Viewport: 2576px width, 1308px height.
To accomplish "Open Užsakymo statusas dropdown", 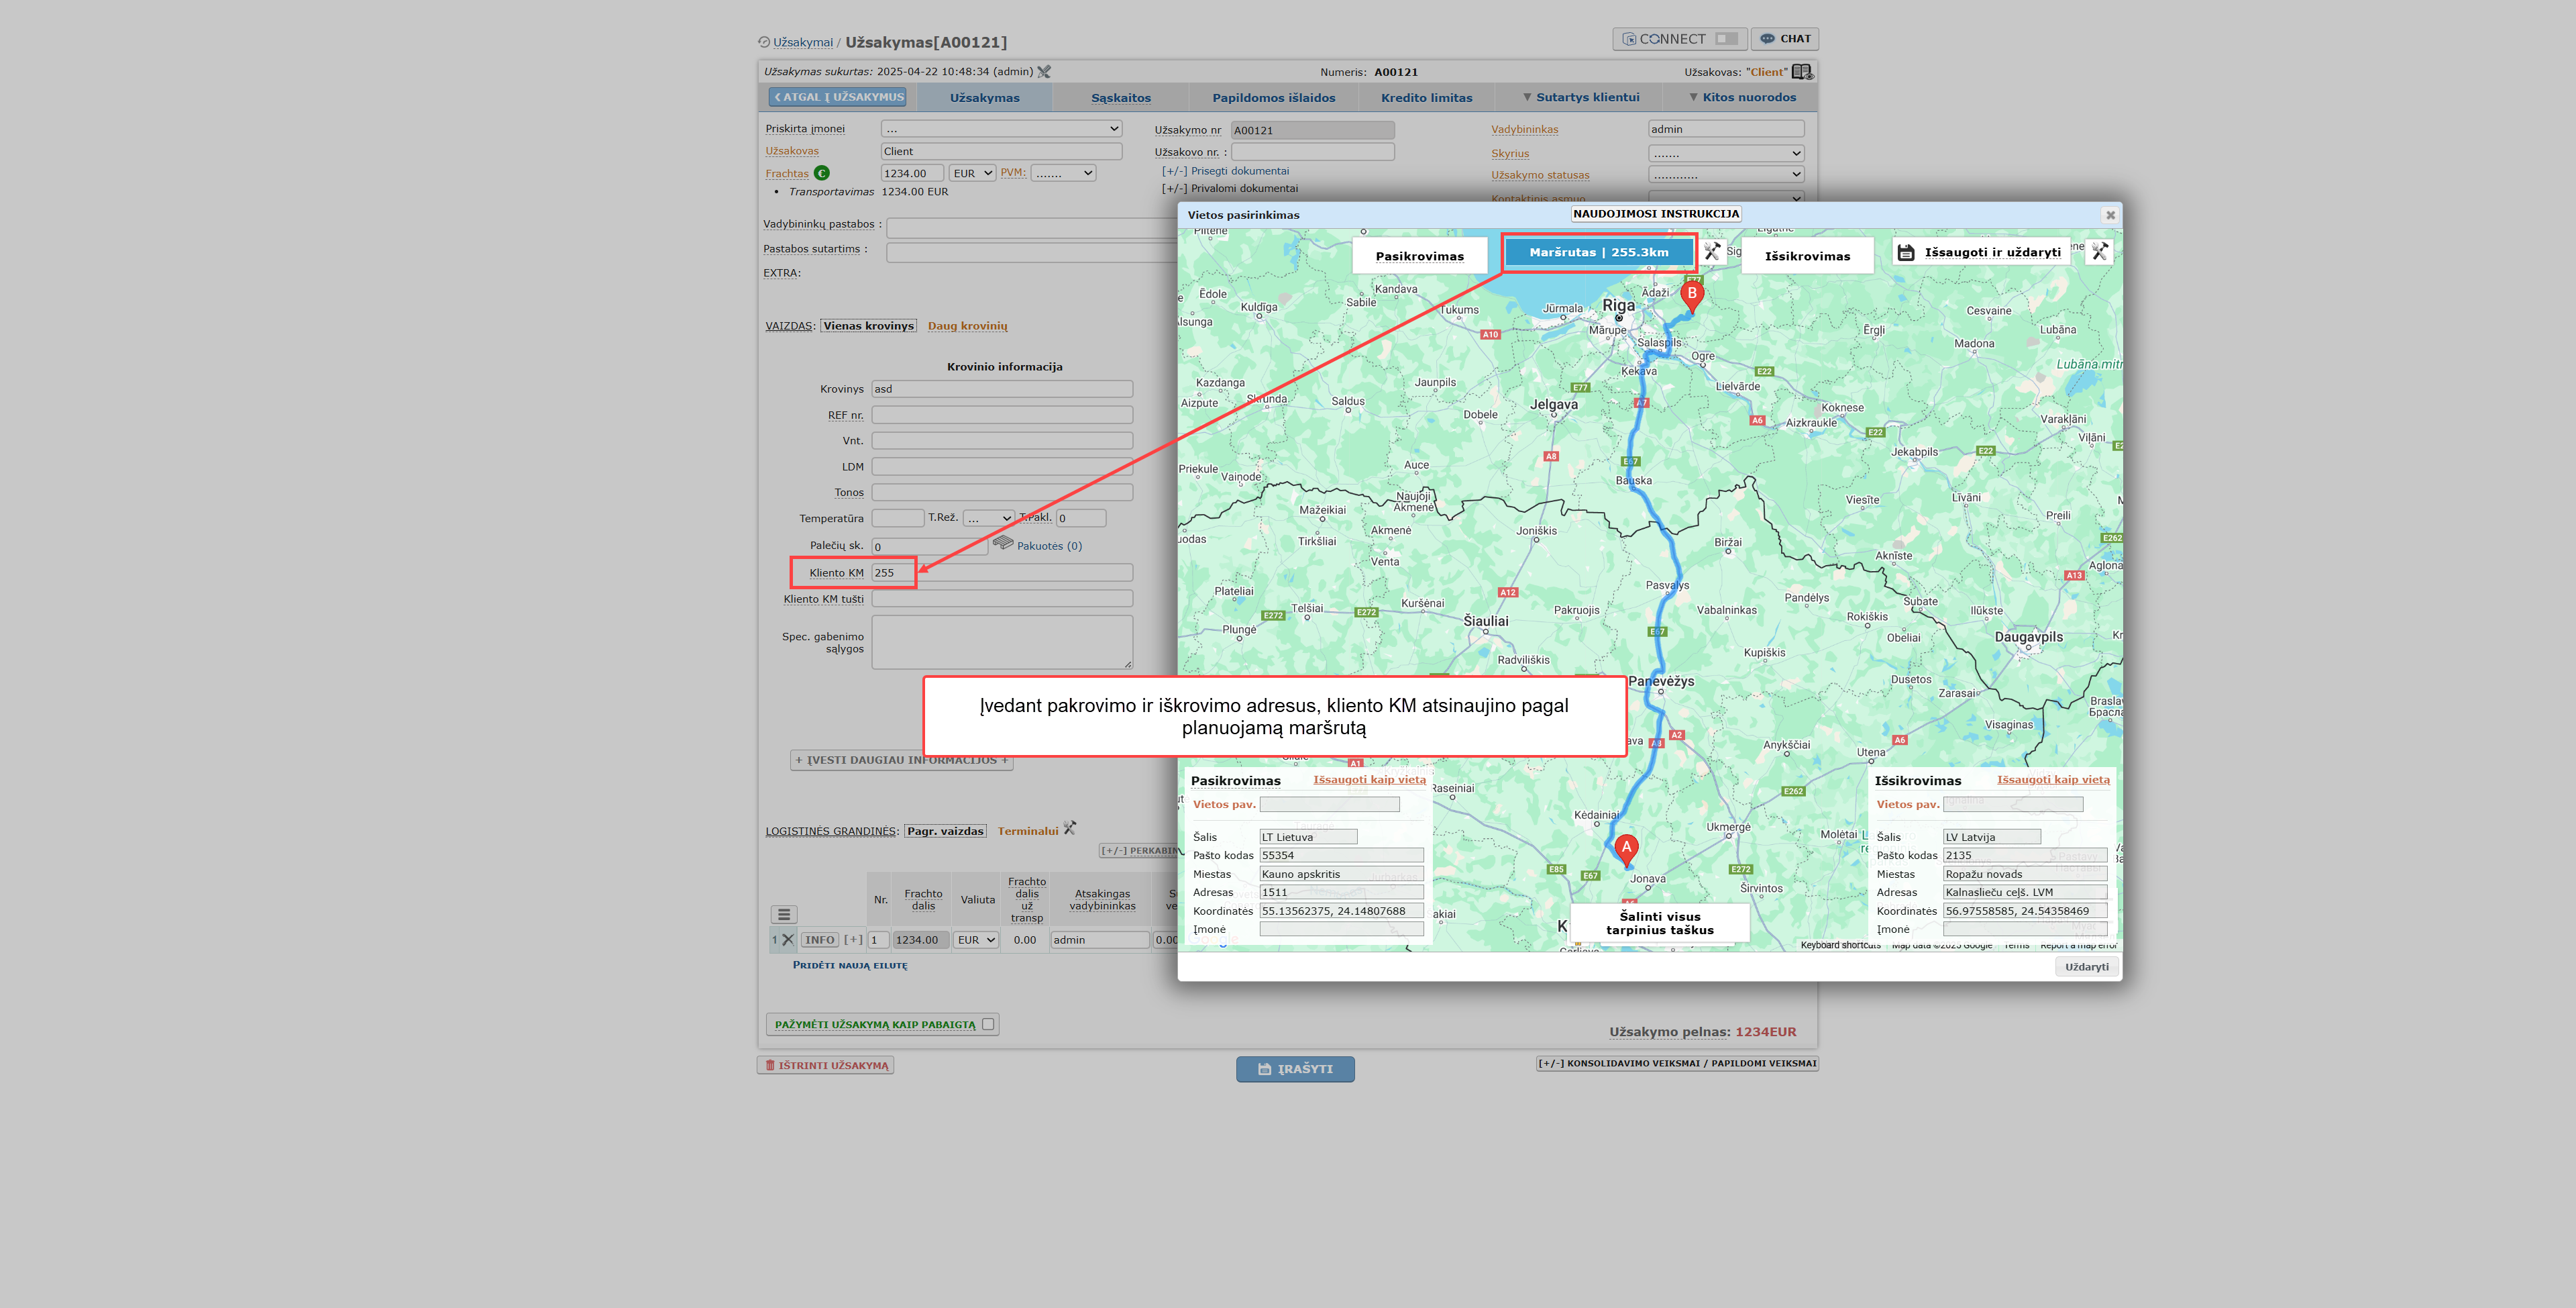I will coord(1725,175).
